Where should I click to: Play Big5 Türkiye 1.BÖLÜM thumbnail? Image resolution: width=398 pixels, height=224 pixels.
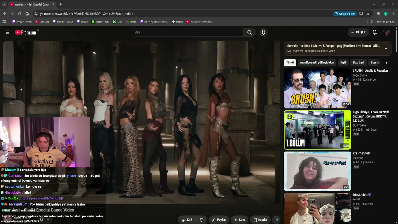[x=317, y=130]
